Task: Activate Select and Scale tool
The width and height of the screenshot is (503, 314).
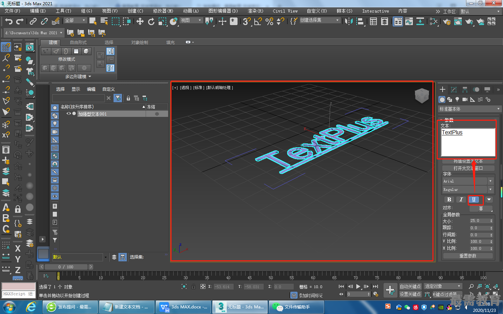Action: 162,22
